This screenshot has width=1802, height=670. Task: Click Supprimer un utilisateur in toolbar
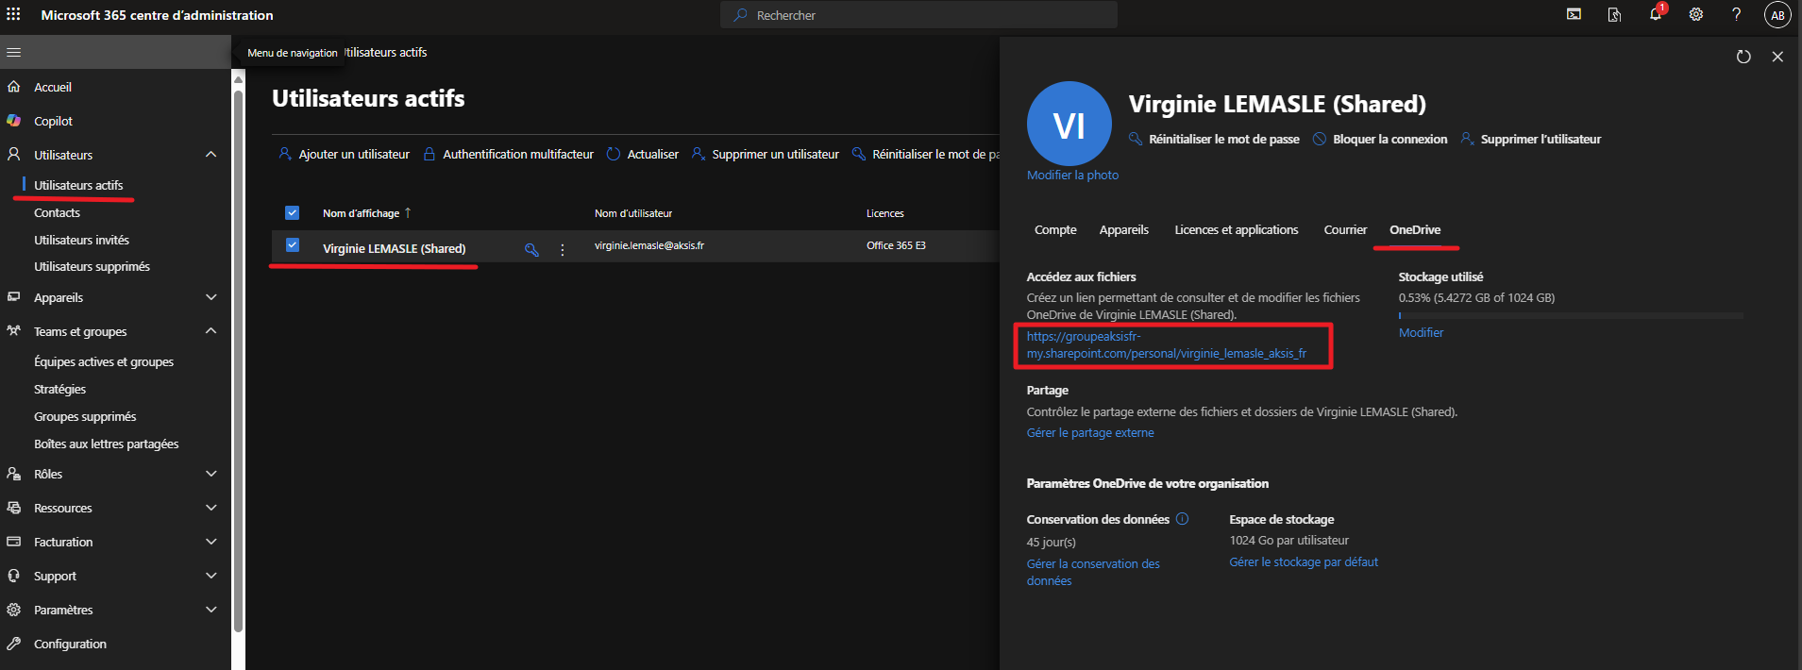tap(766, 154)
